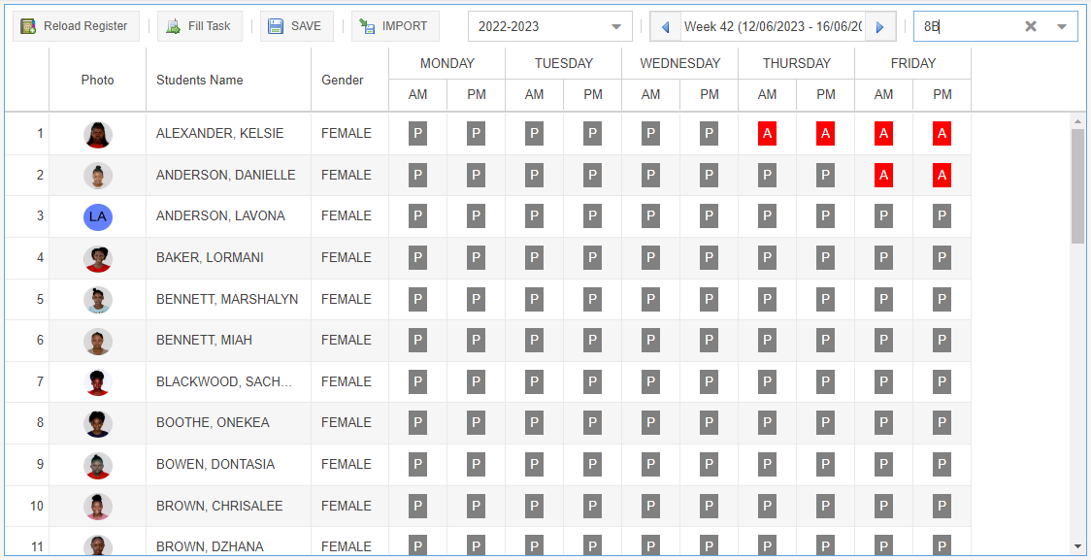Click the WEDNESDAY column header
The width and height of the screenshot is (1091, 560).
coord(679,63)
